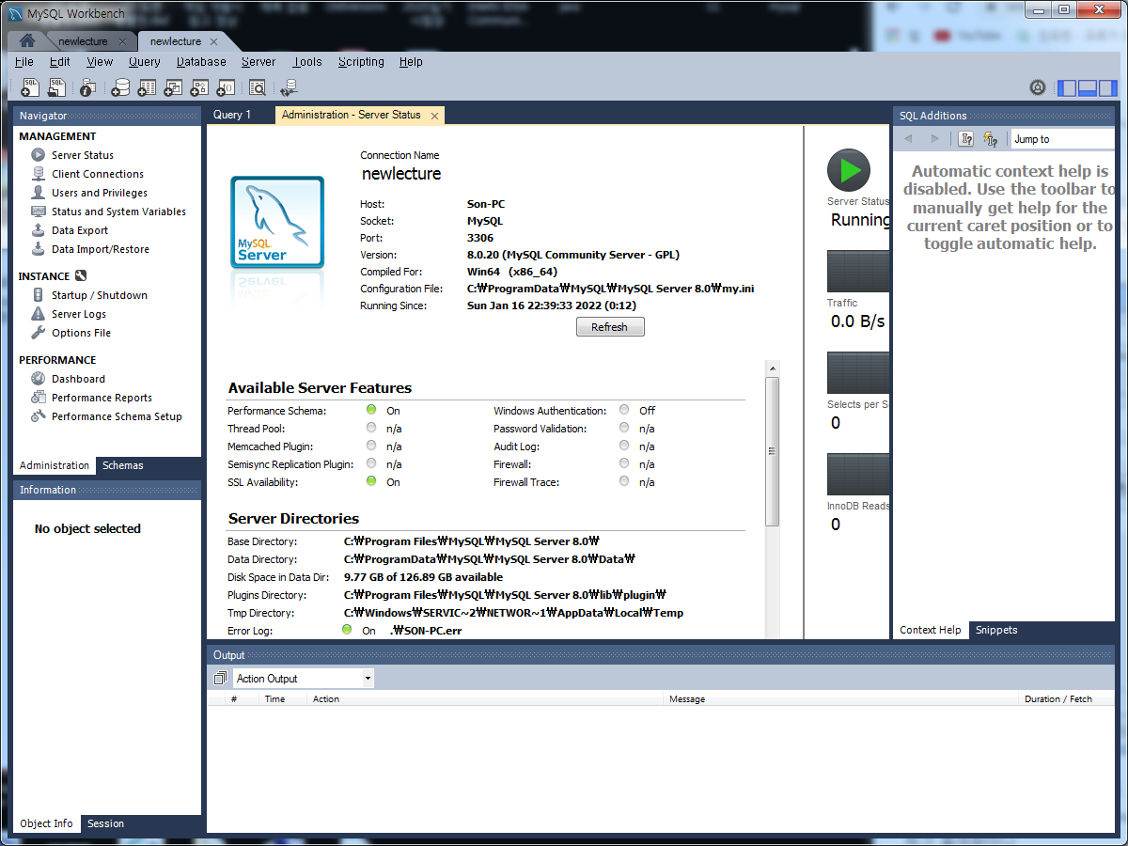Click Data Export icon in Navigator
Screen dimensions: 1128x846
38,230
